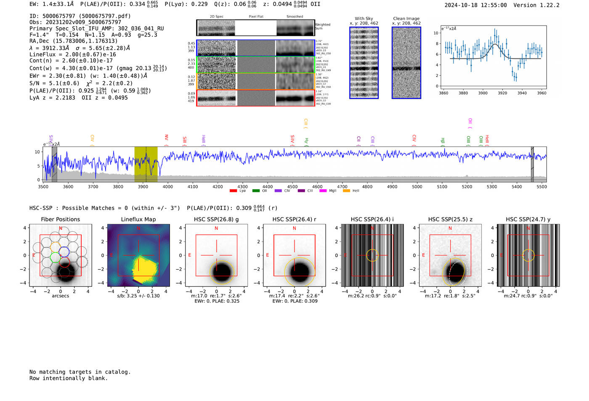Click 'Primary Spec_Slot_IFU_AMP: 302_036_041_RU' line
The width and height of the screenshot is (589, 401).
[97, 29]
